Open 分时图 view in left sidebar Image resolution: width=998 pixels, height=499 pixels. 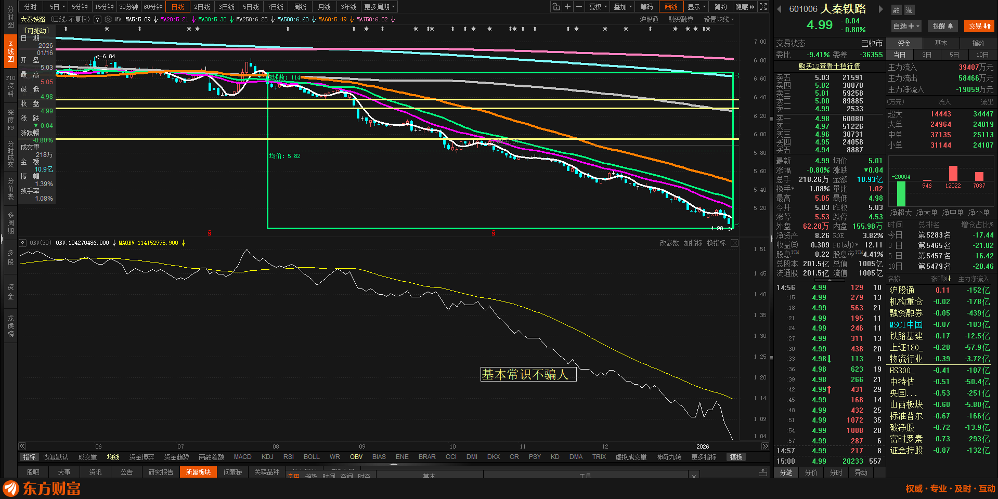[x=10, y=18]
